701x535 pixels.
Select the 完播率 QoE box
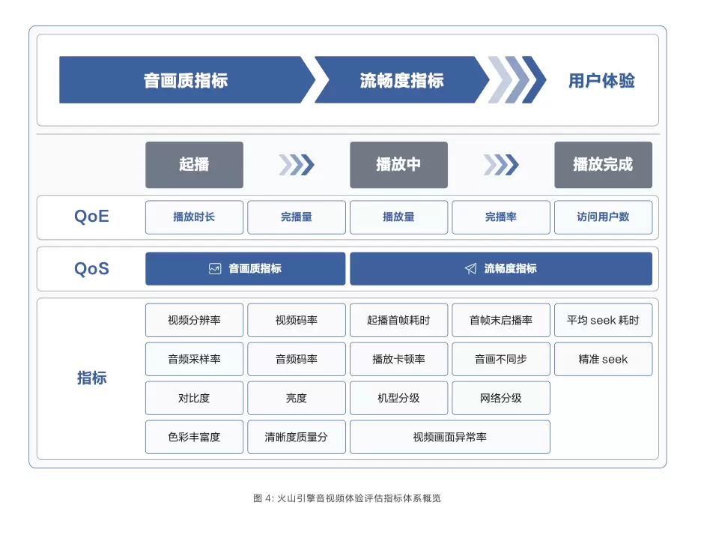pos(501,217)
